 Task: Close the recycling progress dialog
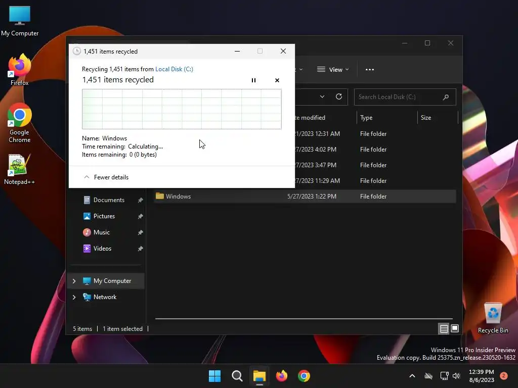pos(283,51)
